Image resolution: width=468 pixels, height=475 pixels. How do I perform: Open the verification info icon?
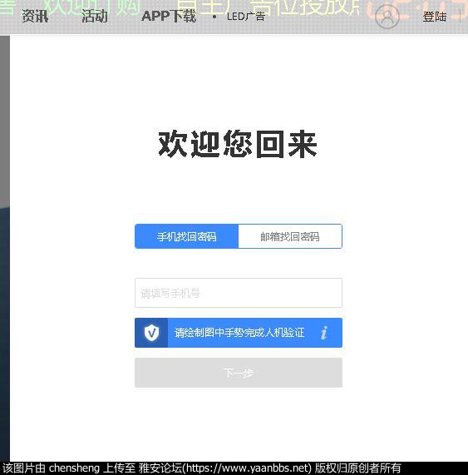pyautogui.click(x=324, y=333)
